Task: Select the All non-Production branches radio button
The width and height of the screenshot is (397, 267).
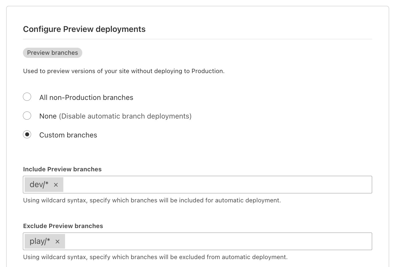Action: 27,97
